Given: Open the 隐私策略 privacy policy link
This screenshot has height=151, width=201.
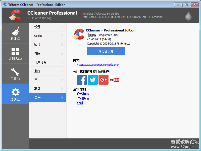Looking at the screenshot, I should [x=83, y=94].
